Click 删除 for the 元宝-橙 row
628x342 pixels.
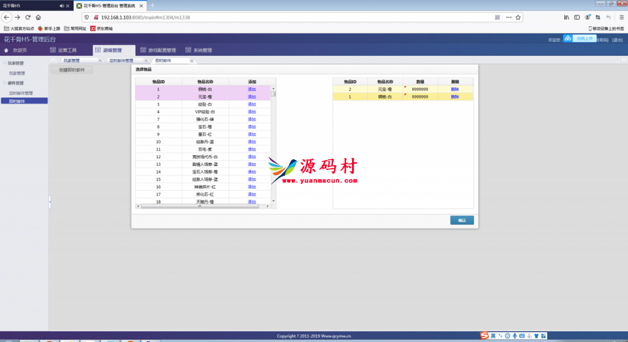(454, 89)
